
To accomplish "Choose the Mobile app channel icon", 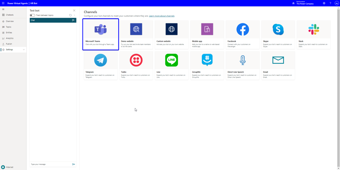I will point(207,29).
